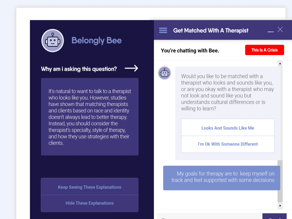Click the small Bee avatar beside the chat message
Viewport: 292px width, 219px height.
pos(165,73)
